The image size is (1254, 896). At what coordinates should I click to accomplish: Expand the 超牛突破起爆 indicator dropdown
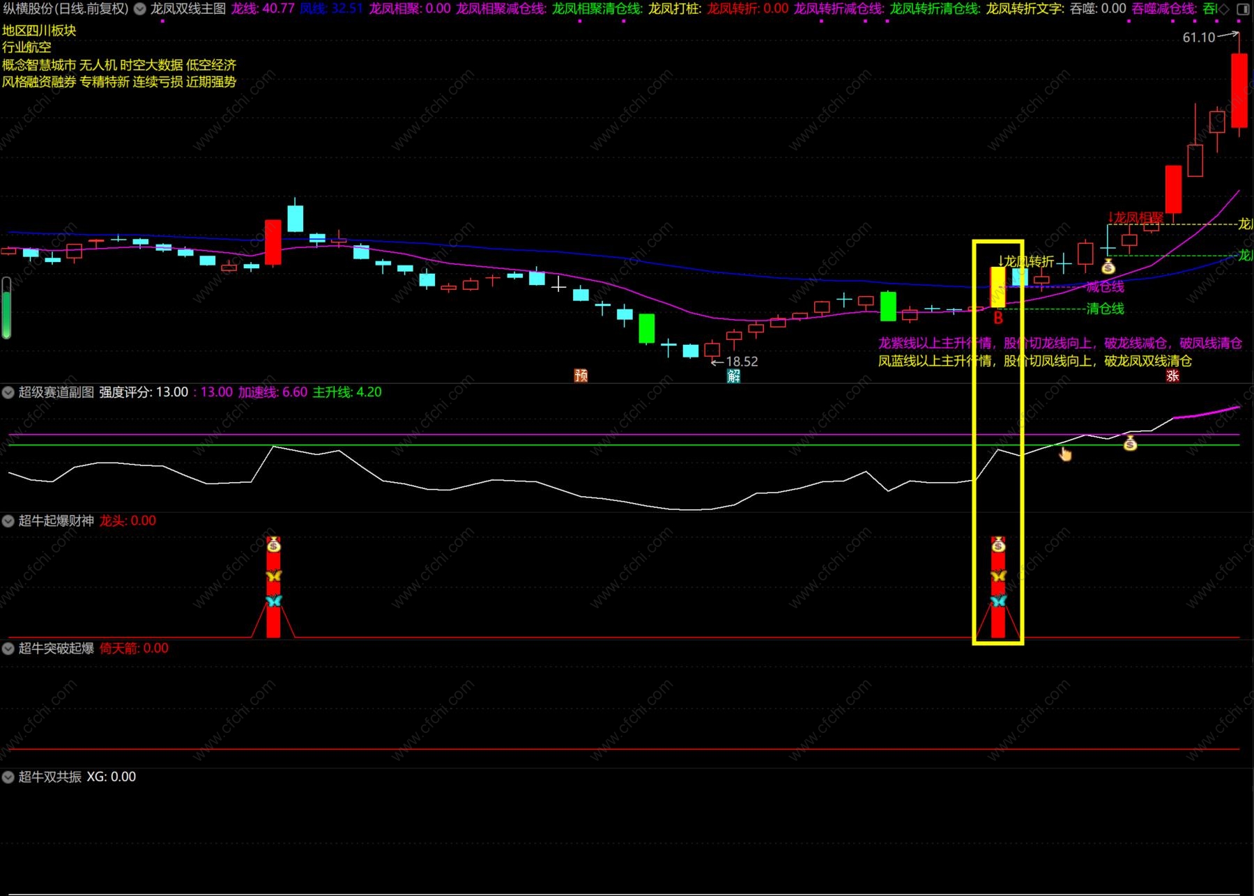(x=8, y=649)
